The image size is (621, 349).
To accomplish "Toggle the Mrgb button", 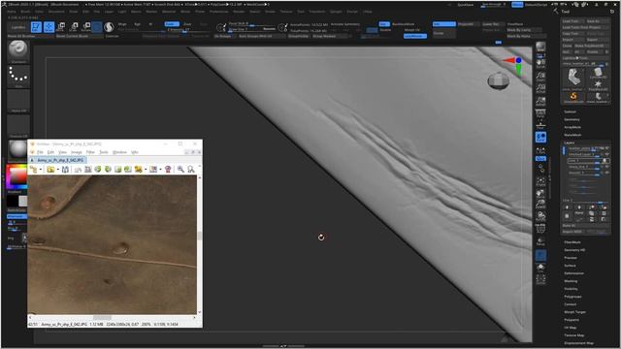I will (x=122, y=24).
